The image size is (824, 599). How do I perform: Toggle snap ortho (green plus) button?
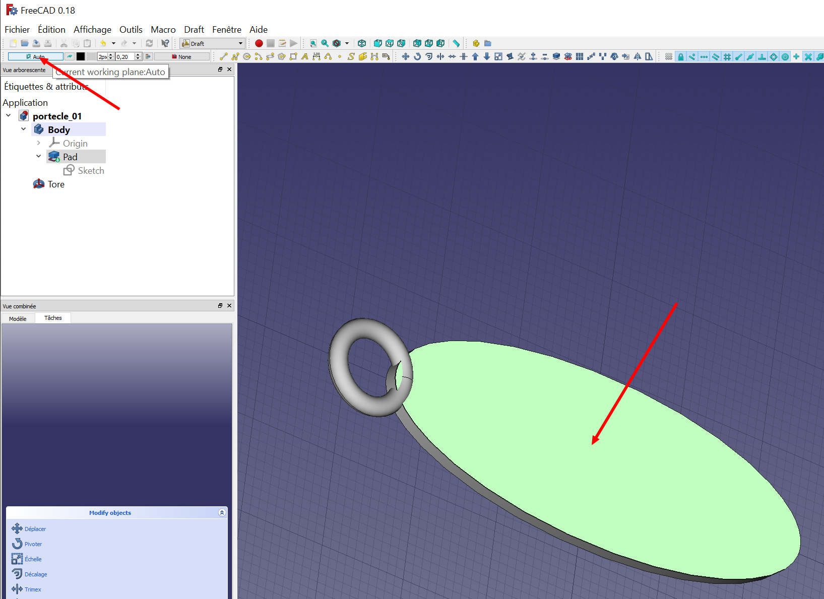coord(797,56)
